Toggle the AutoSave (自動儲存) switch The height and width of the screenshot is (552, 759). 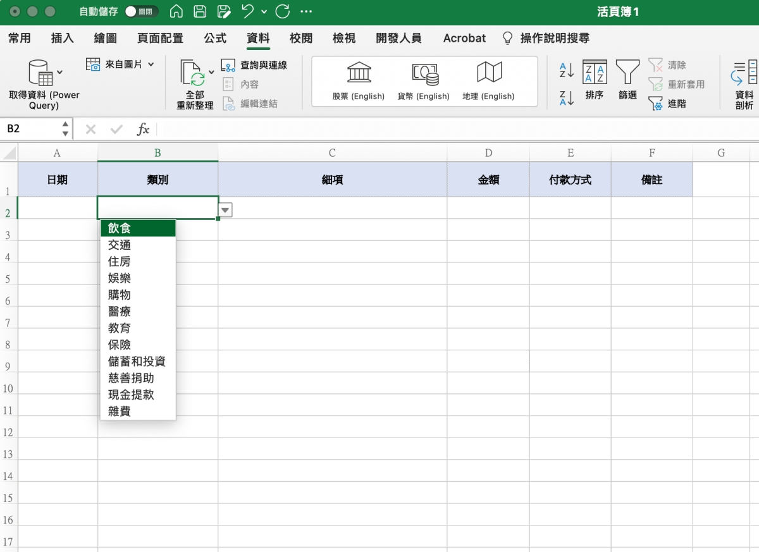pos(141,11)
